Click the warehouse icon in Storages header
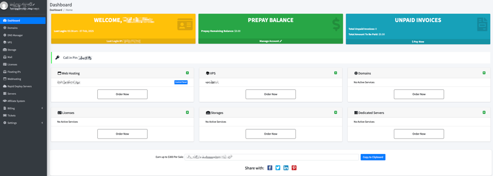 pos(208,113)
